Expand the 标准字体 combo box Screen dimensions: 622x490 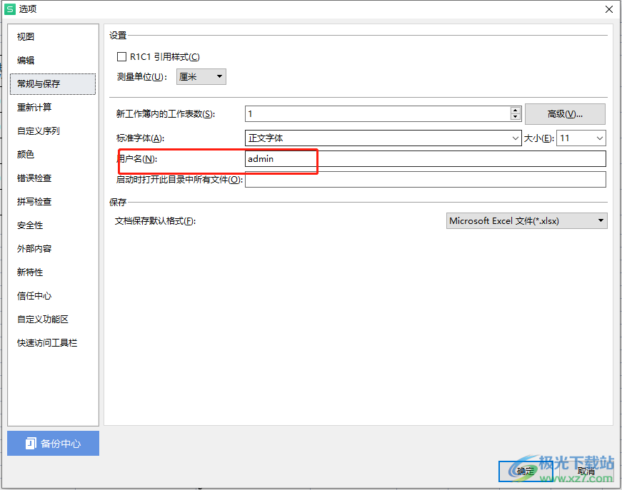383,138
